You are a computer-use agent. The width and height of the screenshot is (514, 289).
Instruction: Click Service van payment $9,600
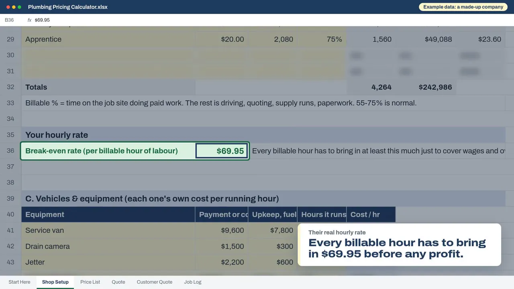point(222,230)
